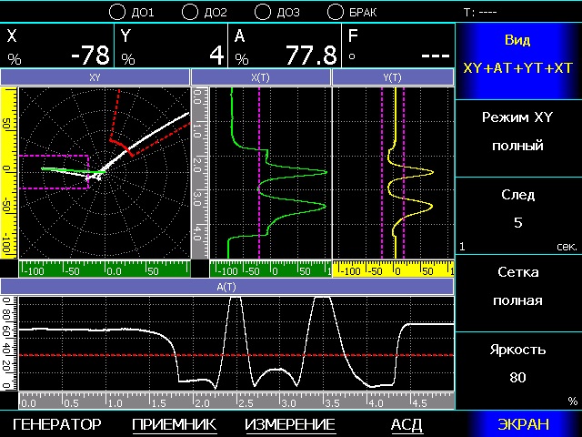The height and width of the screenshot is (437, 582).
Task: Toggle the ДО1 indicator circle
Action: (117, 12)
